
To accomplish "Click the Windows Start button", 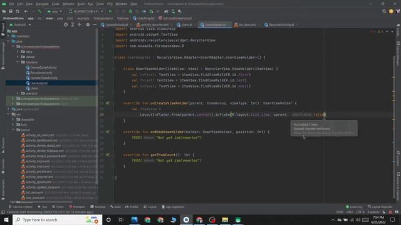I will click(x=6, y=220).
